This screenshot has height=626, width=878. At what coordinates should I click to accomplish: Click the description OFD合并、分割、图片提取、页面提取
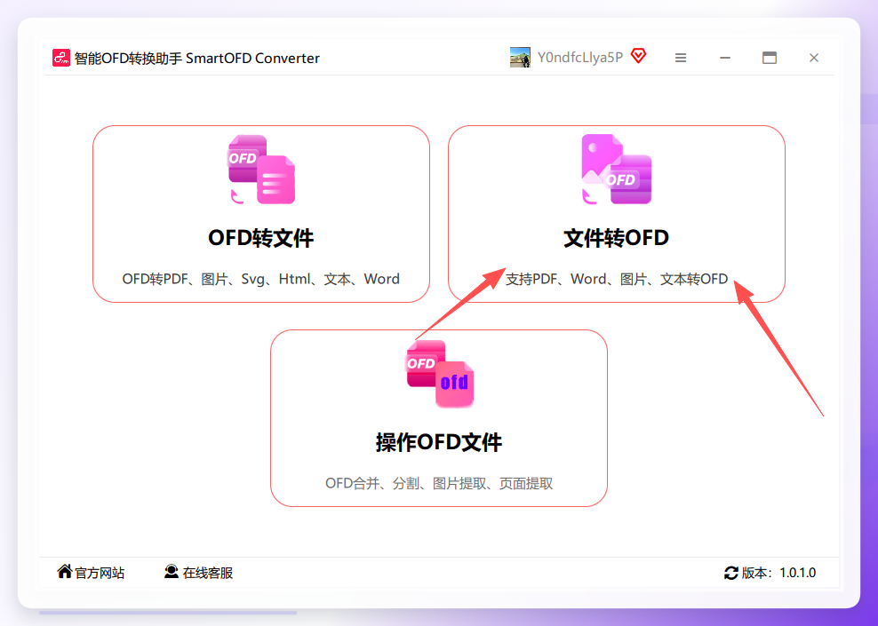[439, 483]
